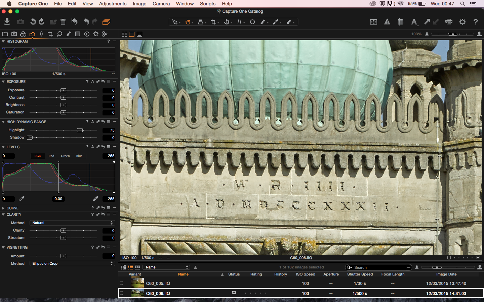The height and width of the screenshot is (302, 484).
Task: Select the Pan hand cursor tool
Action: (x=188, y=22)
